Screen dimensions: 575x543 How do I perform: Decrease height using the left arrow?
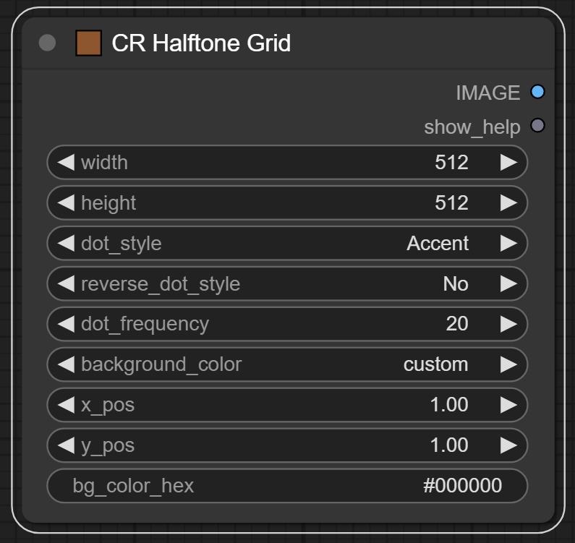tap(66, 203)
